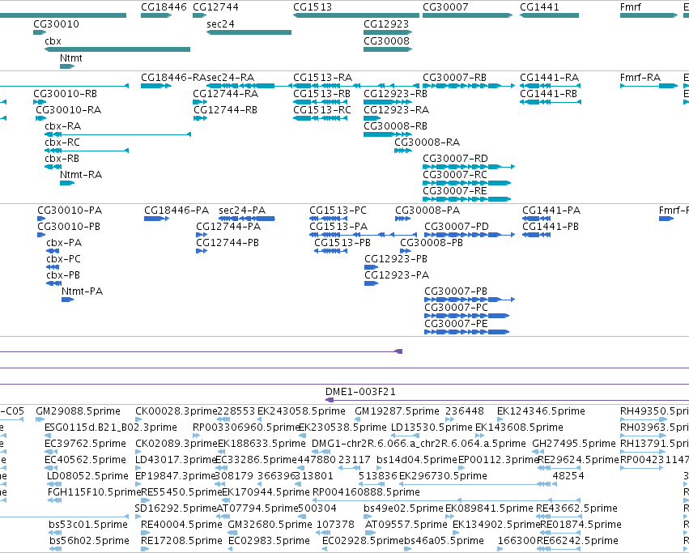Click EST label ESG0115d.B21_B02.3prime
689x553 pixels.
(x=111, y=428)
